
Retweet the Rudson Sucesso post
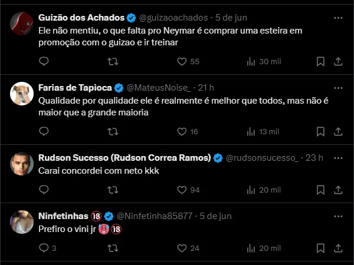113,190
